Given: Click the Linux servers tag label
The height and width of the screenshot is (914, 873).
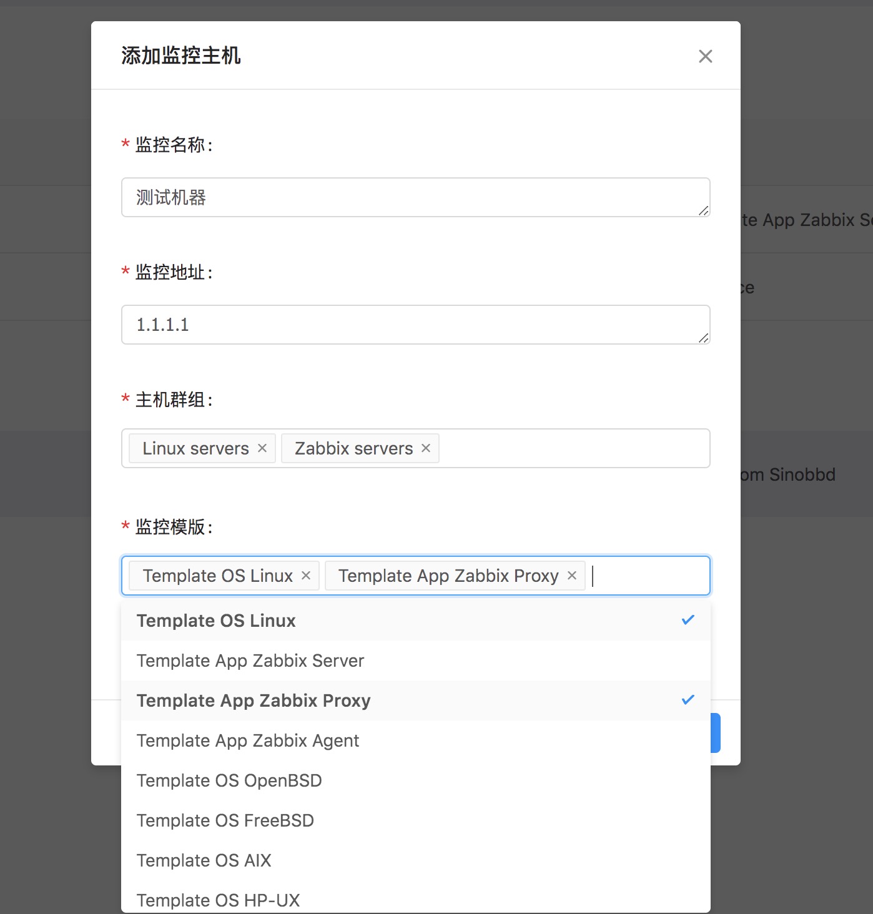Looking at the screenshot, I should tap(195, 448).
